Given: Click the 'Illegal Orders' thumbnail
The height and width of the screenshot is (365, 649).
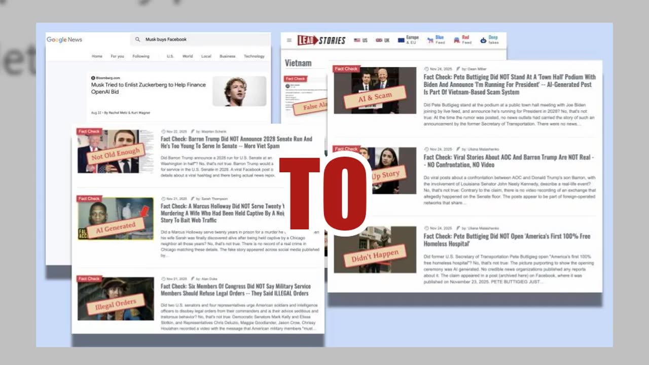Looking at the screenshot, I should pyautogui.click(x=116, y=299).
